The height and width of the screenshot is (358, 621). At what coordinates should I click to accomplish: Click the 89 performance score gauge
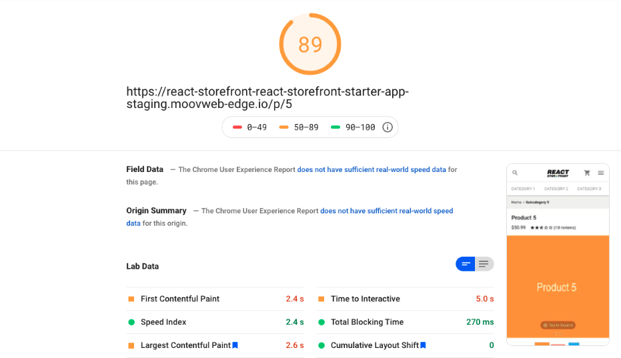coord(310,44)
